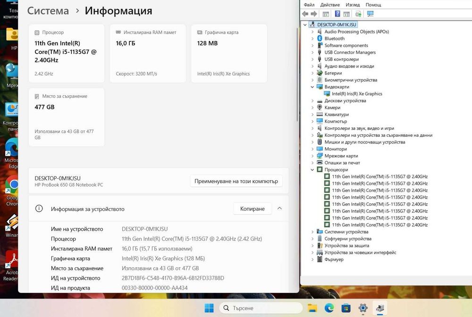The width and height of the screenshot is (472, 317).
Task: Select Софтуерни устройства tree item
Action: click(348, 239)
